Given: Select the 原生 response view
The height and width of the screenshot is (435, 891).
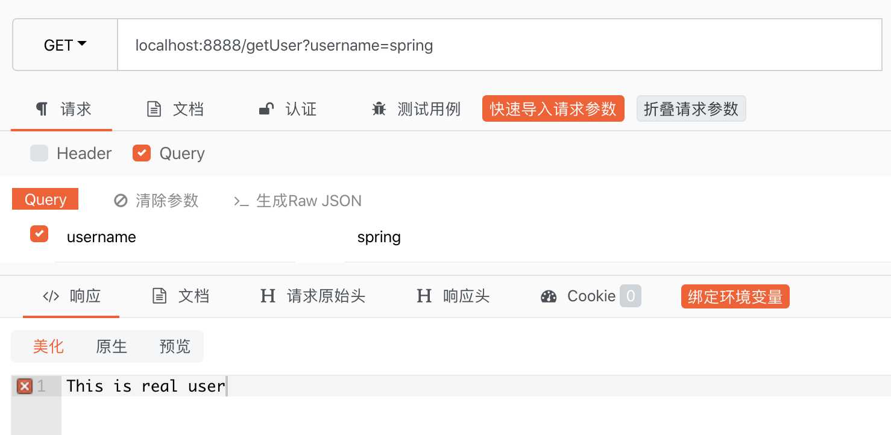Looking at the screenshot, I should click(112, 346).
